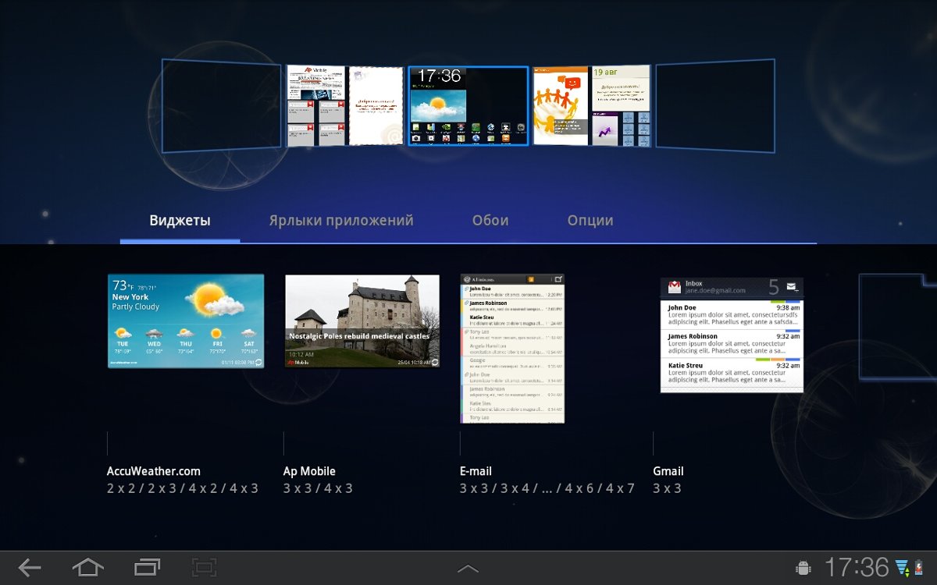
Task: Open the recent apps icon
Action: [x=147, y=568]
